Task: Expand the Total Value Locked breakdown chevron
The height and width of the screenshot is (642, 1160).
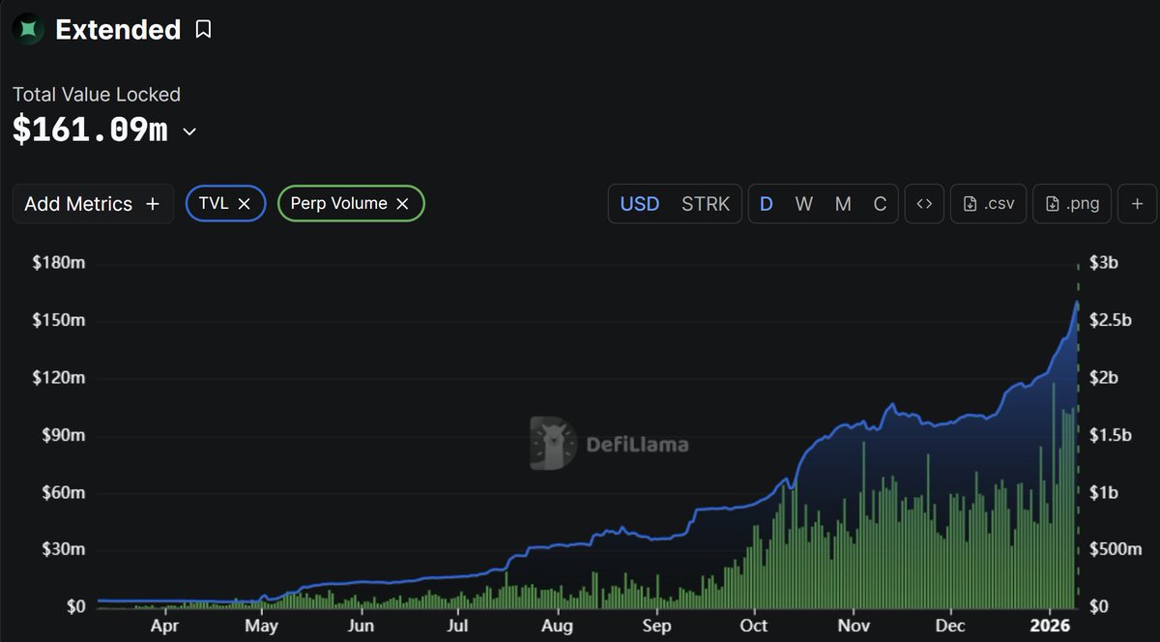Action: (189, 131)
